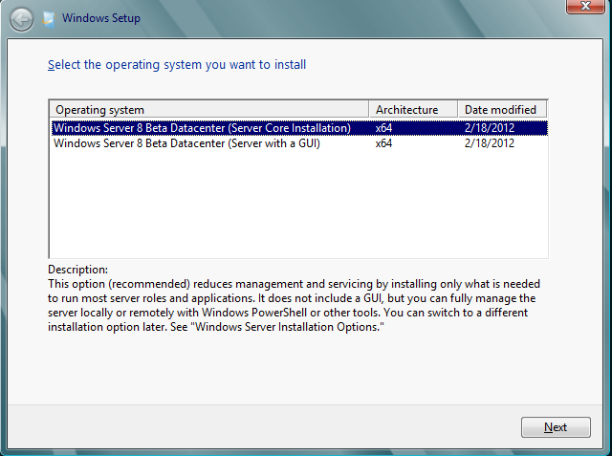The image size is (612, 456).
Task: Sort by Architecture column header
Action: (x=413, y=110)
